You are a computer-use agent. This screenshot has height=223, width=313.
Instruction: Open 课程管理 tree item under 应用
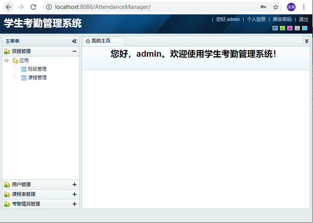click(x=37, y=78)
